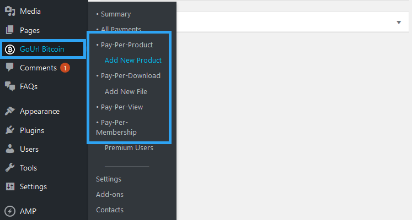Viewport: 412px width, 220px height.
Task: Choose Add New File in submenu
Action: pos(126,91)
